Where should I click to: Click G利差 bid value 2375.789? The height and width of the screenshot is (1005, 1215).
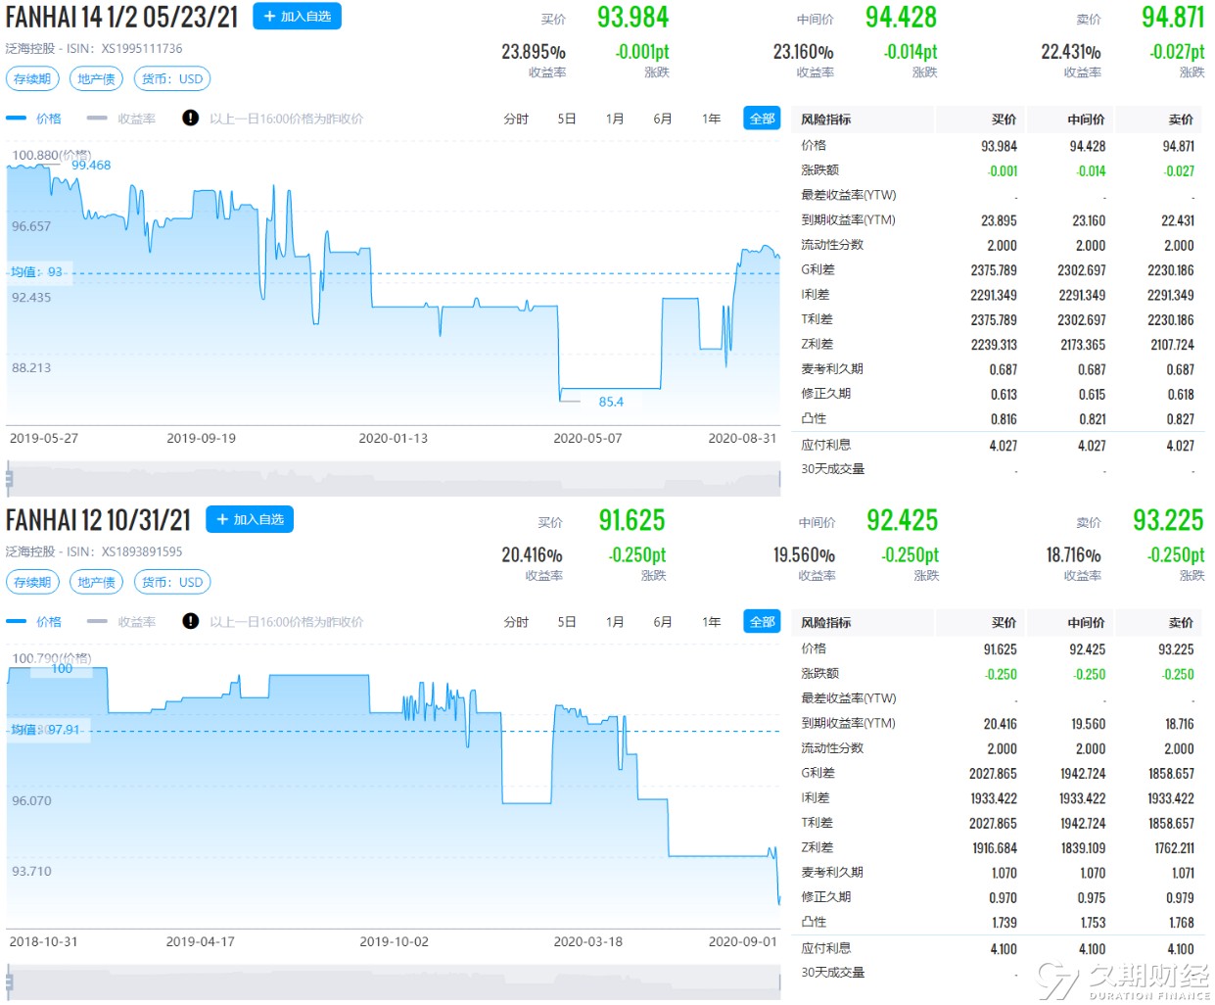tap(994, 270)
